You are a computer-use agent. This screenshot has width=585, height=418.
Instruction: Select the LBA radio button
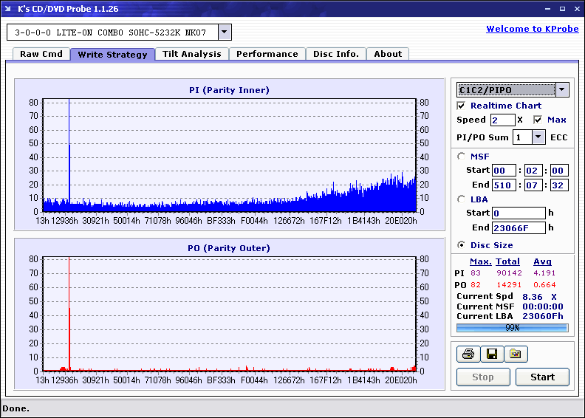pyautogui.click(x=462, y=199)
